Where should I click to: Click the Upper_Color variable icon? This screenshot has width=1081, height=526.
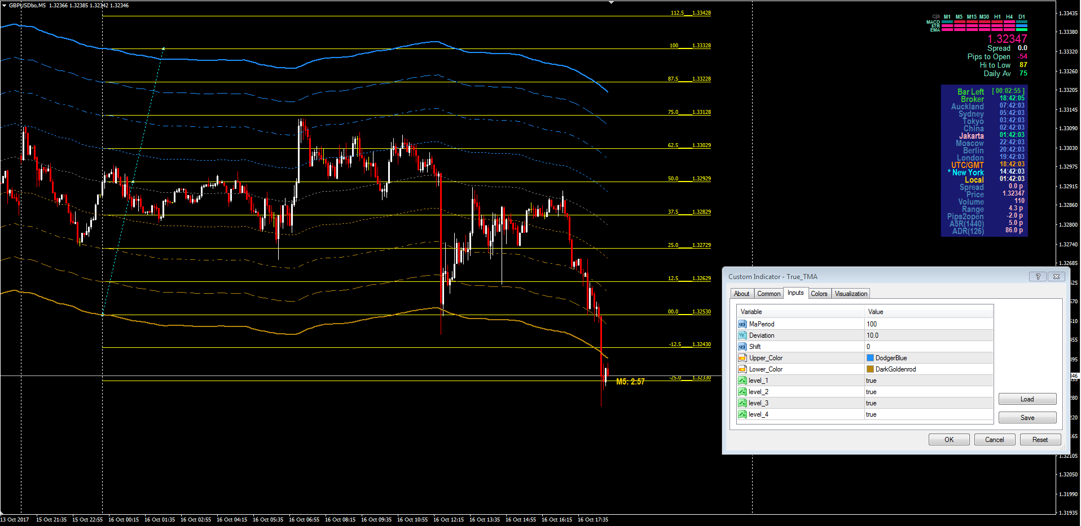[742, 358]
